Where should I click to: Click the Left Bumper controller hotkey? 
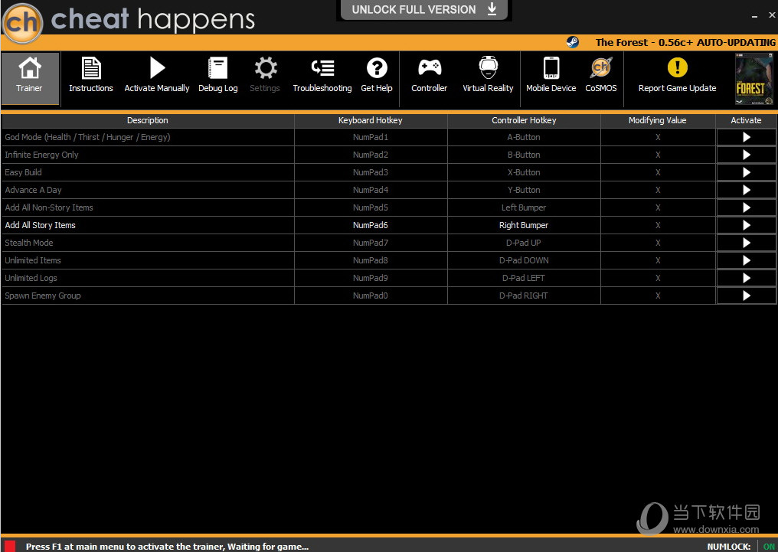coord(524,207)
